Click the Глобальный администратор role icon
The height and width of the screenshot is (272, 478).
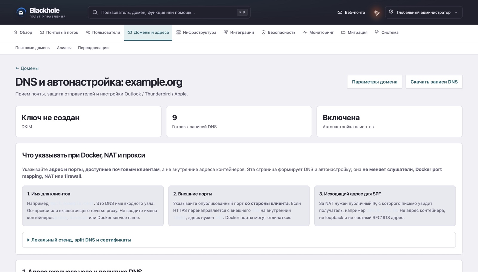tap(391, 12)
